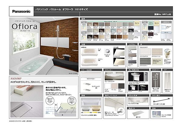
Task: Select the ミディアムホワイト floor swatch
Action: (145, 52)
